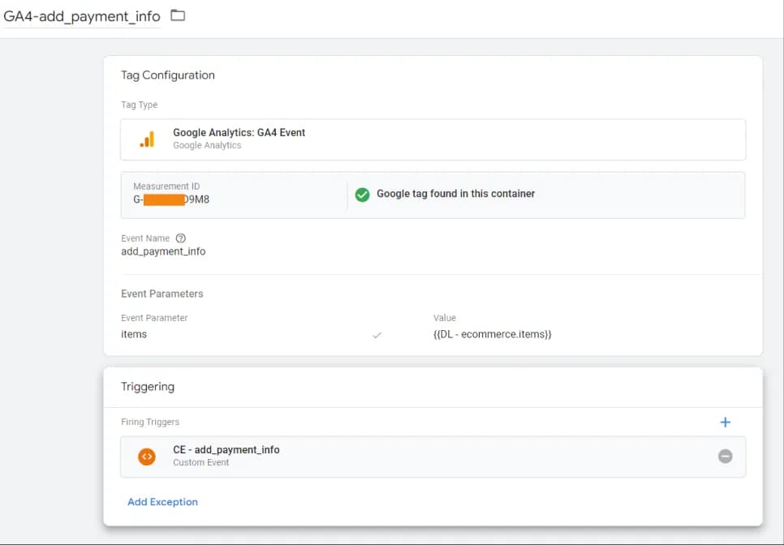Click the orange Custom Event trigger icon

(147, 457)
